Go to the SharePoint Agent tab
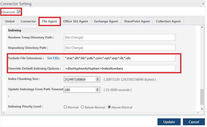The height and width of the screenshot is (127, 207). pyautogui.click(x=137, y=22)
